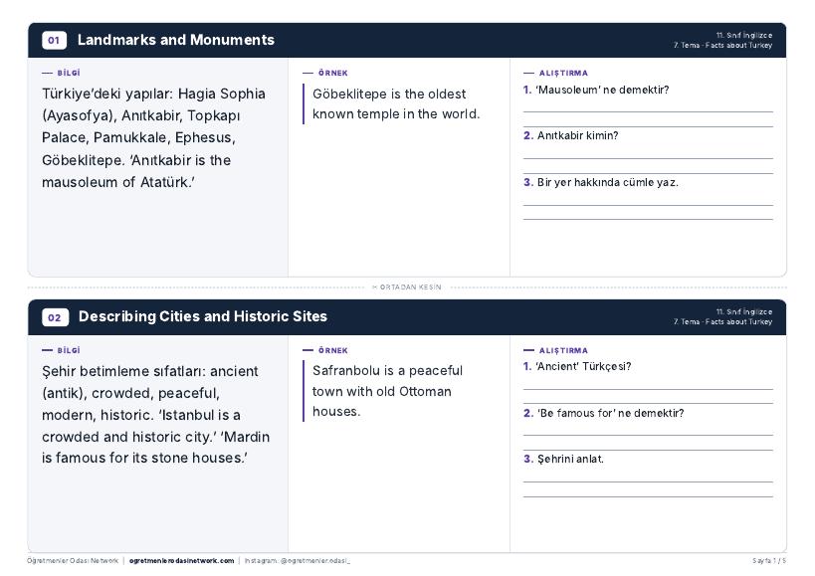The width and height of the screenshot is (815, 576).
Task: Click the ALIŞTIRMA label in first card
Action: pyautogui.click(x=563, y=74)
